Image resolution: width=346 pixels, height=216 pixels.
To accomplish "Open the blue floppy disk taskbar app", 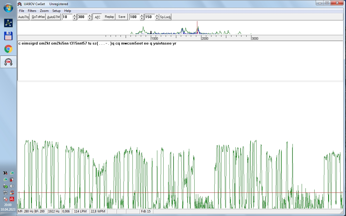I will click(8, 36).
